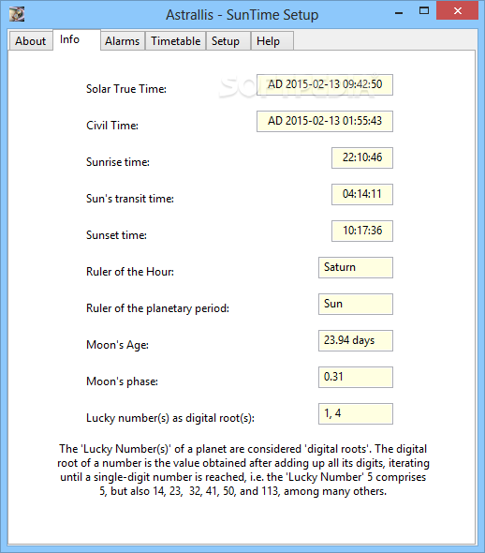Click the 'Solar True Time:' label

[126, 89]
